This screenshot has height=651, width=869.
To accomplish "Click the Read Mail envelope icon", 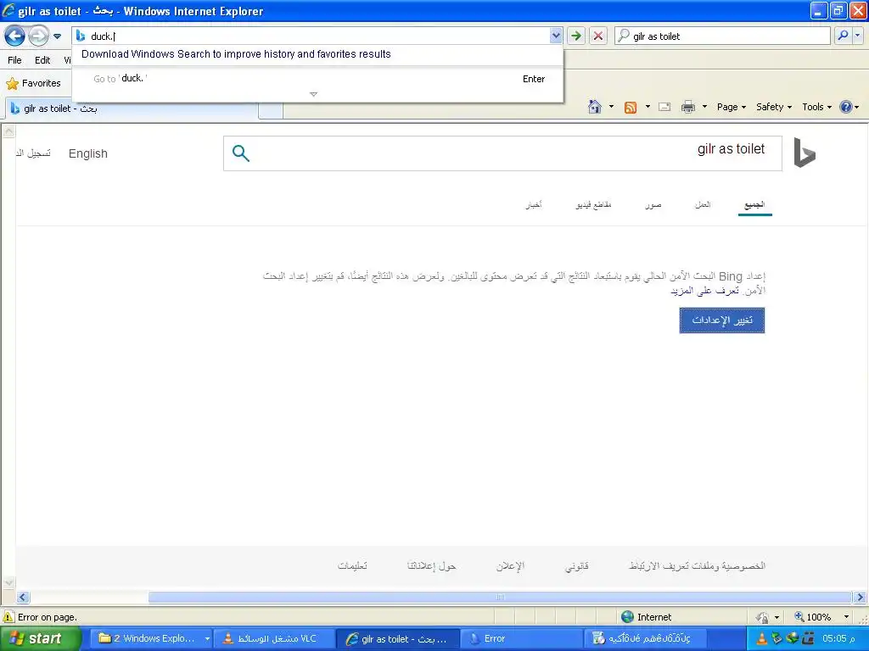I will click(664, 108).
